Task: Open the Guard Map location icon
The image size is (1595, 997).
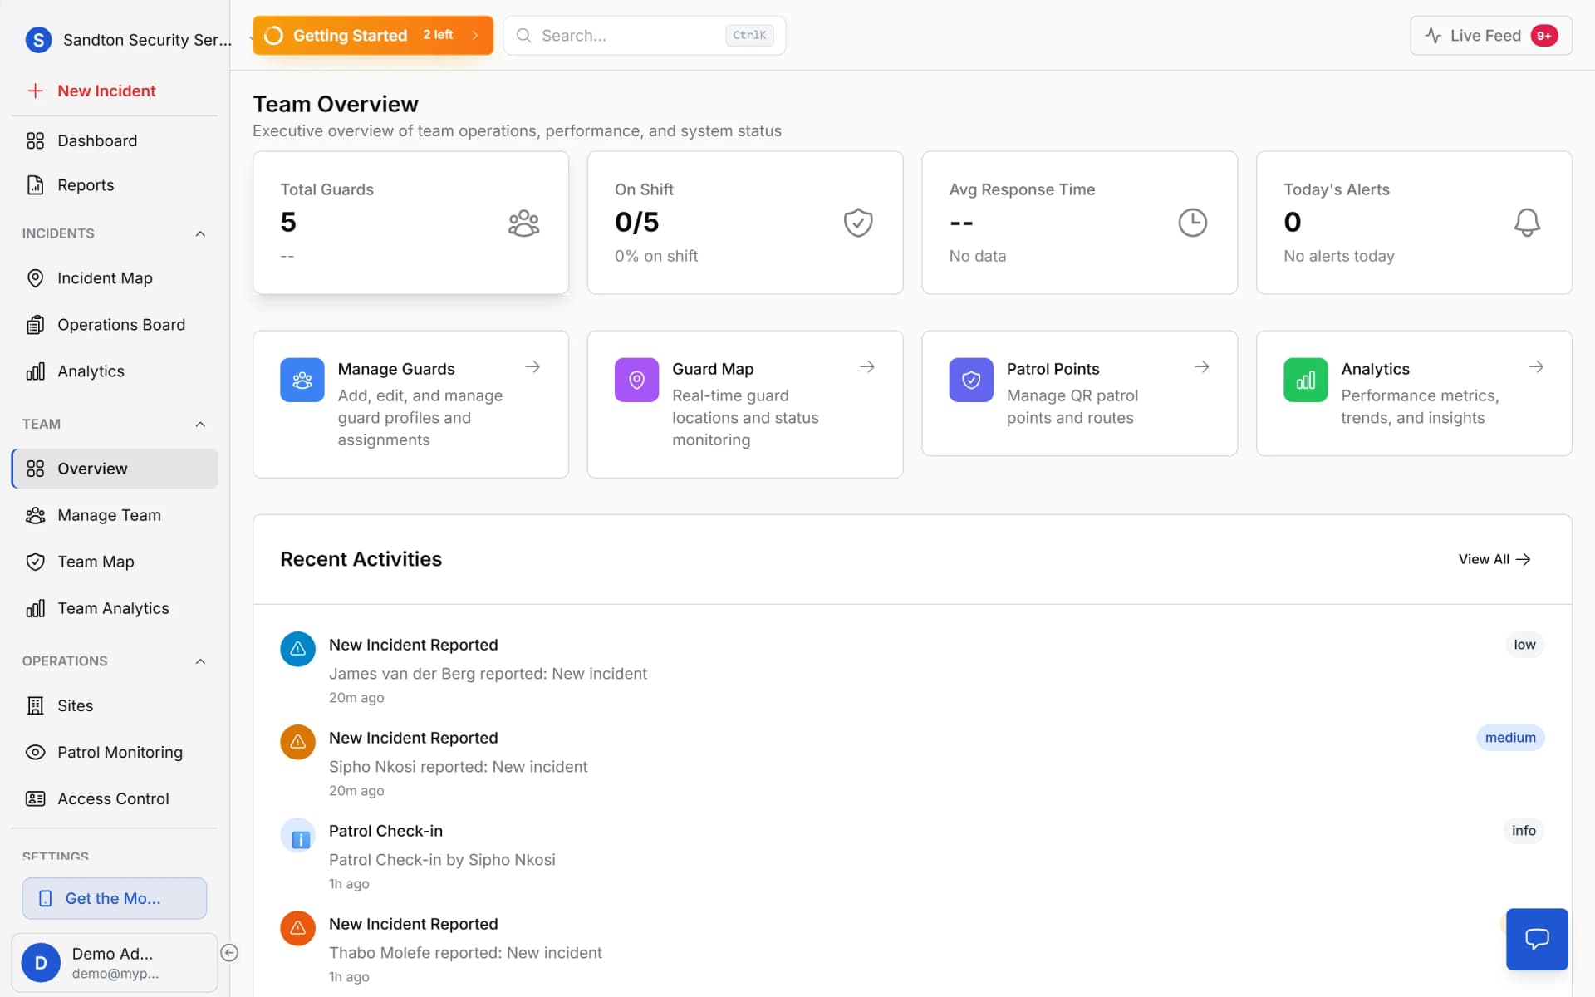Action: tap(636, 380)
